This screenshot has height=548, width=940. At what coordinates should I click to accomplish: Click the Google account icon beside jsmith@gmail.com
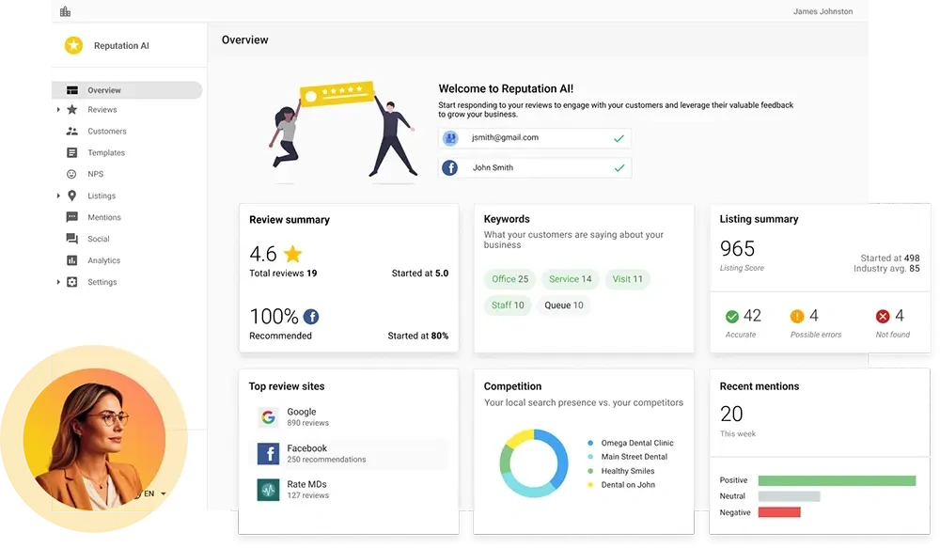point(450,138)
